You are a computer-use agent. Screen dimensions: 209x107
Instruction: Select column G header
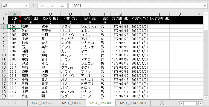click(120, 14)
